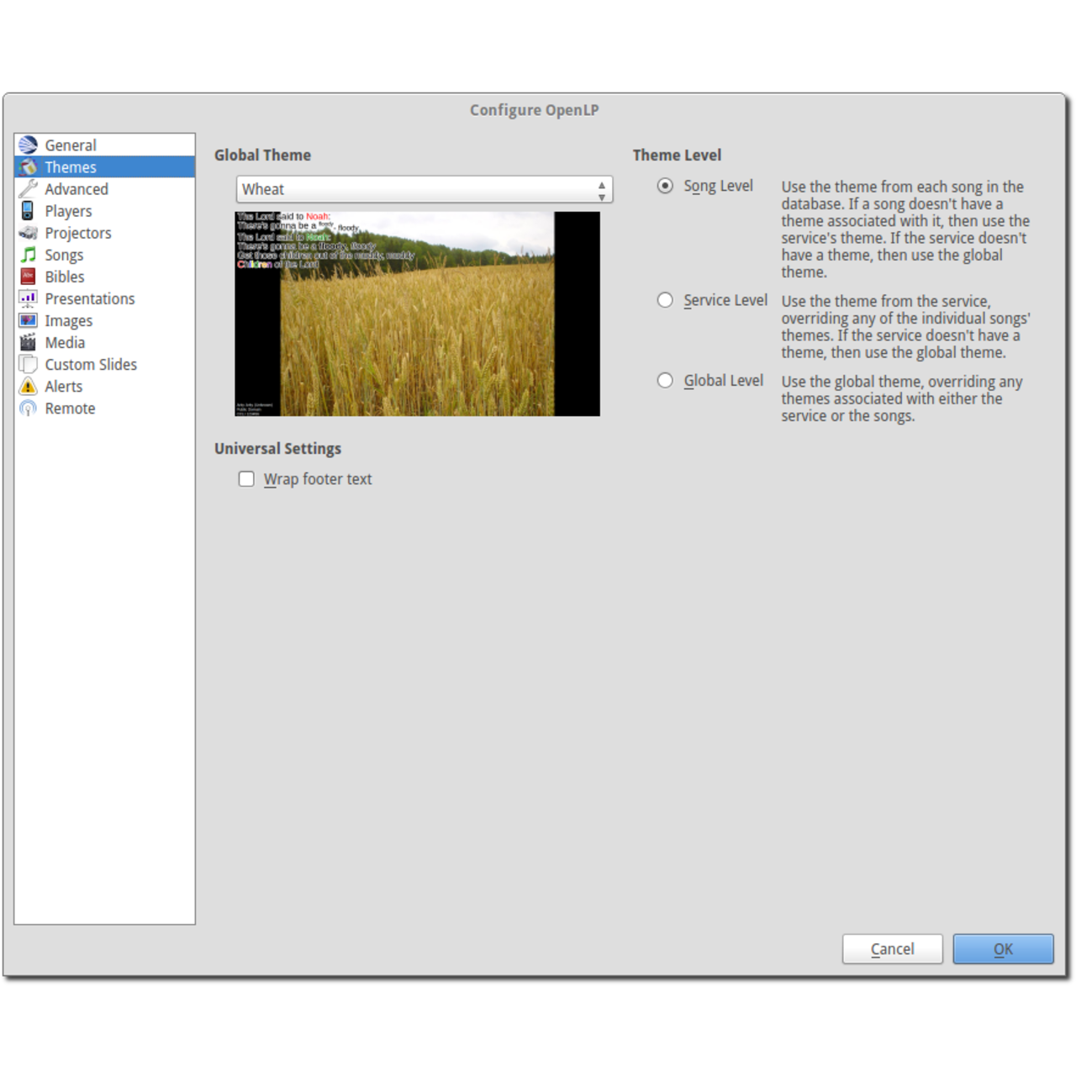Click the Remote signal icon

pos(29,409)
